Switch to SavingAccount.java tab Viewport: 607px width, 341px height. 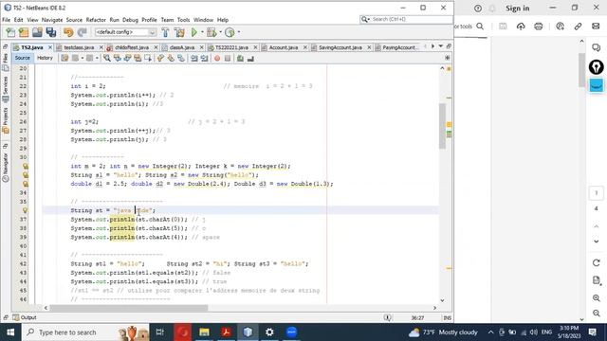click(340, 47)
